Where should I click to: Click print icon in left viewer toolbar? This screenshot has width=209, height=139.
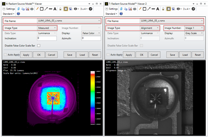click(x=32, y=9)
